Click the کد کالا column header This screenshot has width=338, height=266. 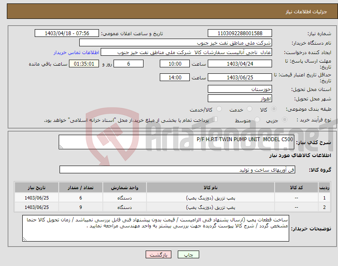click(296, 187)
